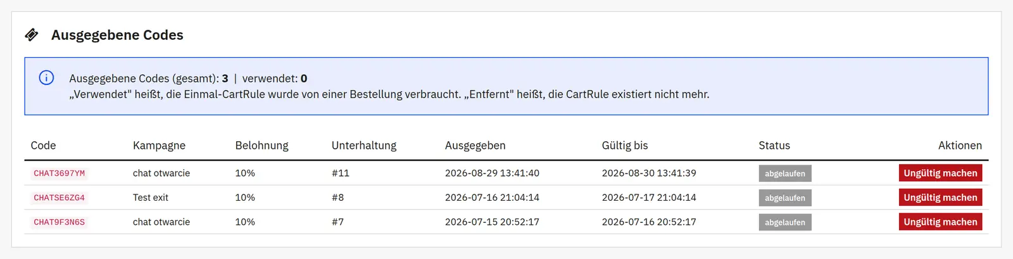
Task: Click the abgelaufen badge for CHAT9F3N6S
Action: point(785,222)
